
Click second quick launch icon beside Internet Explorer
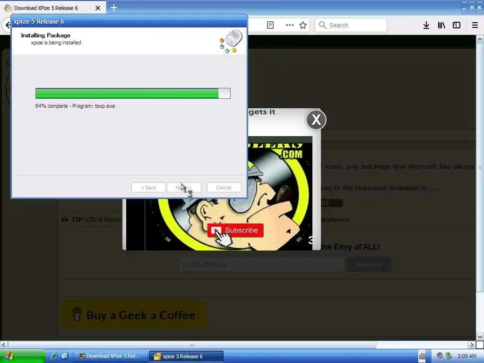click(x=65, y=356)
